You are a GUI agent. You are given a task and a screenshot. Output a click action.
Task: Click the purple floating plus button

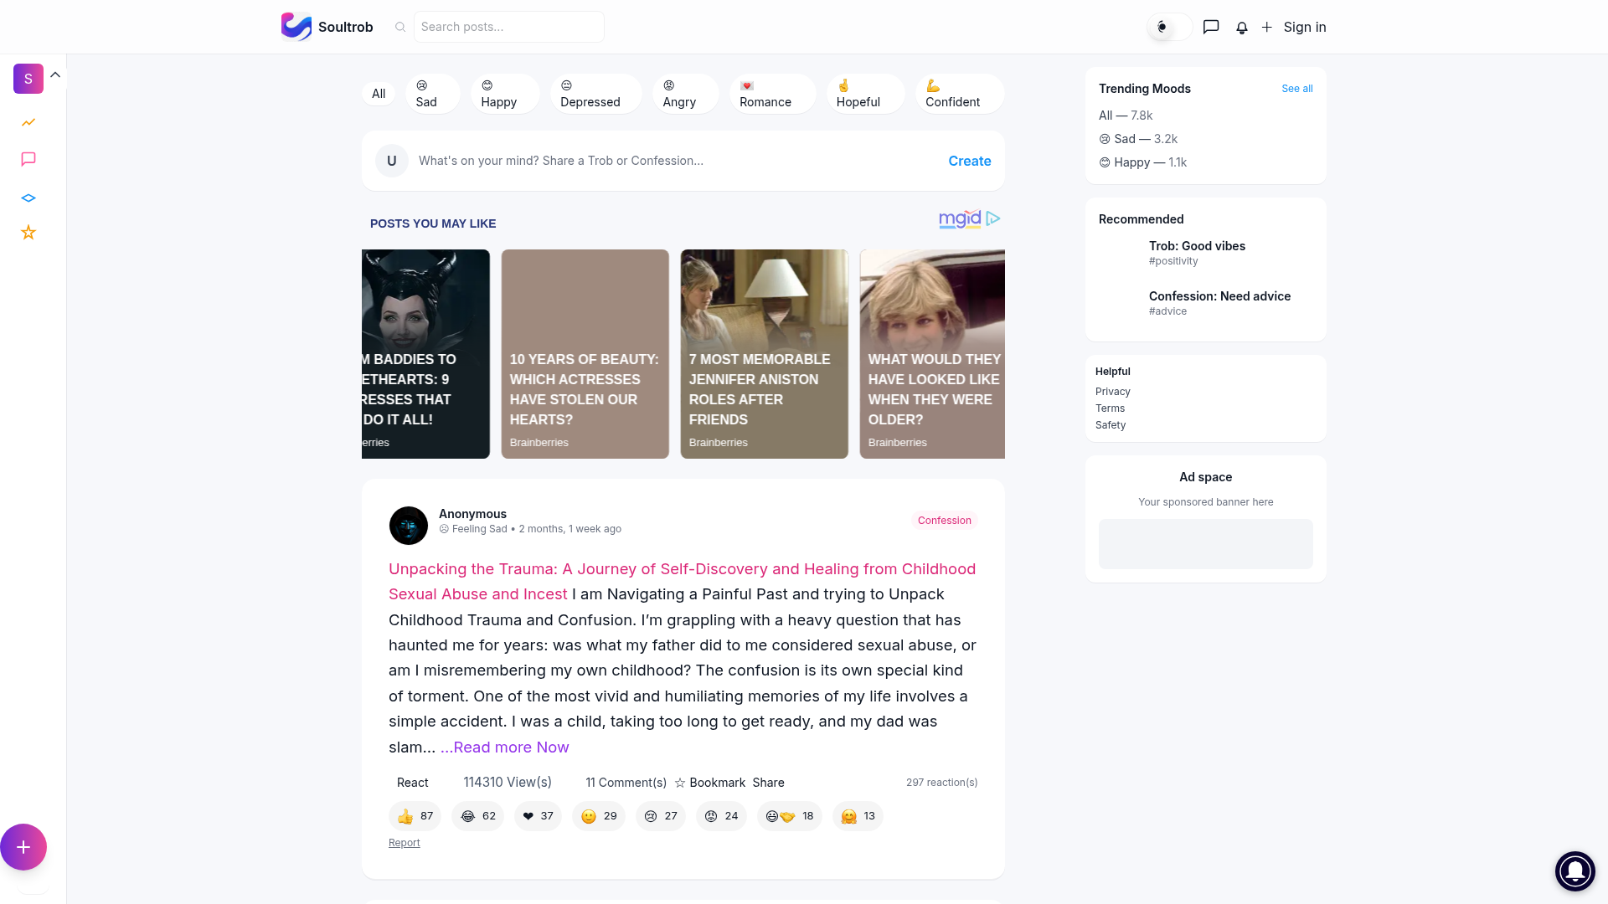(23, 847)
